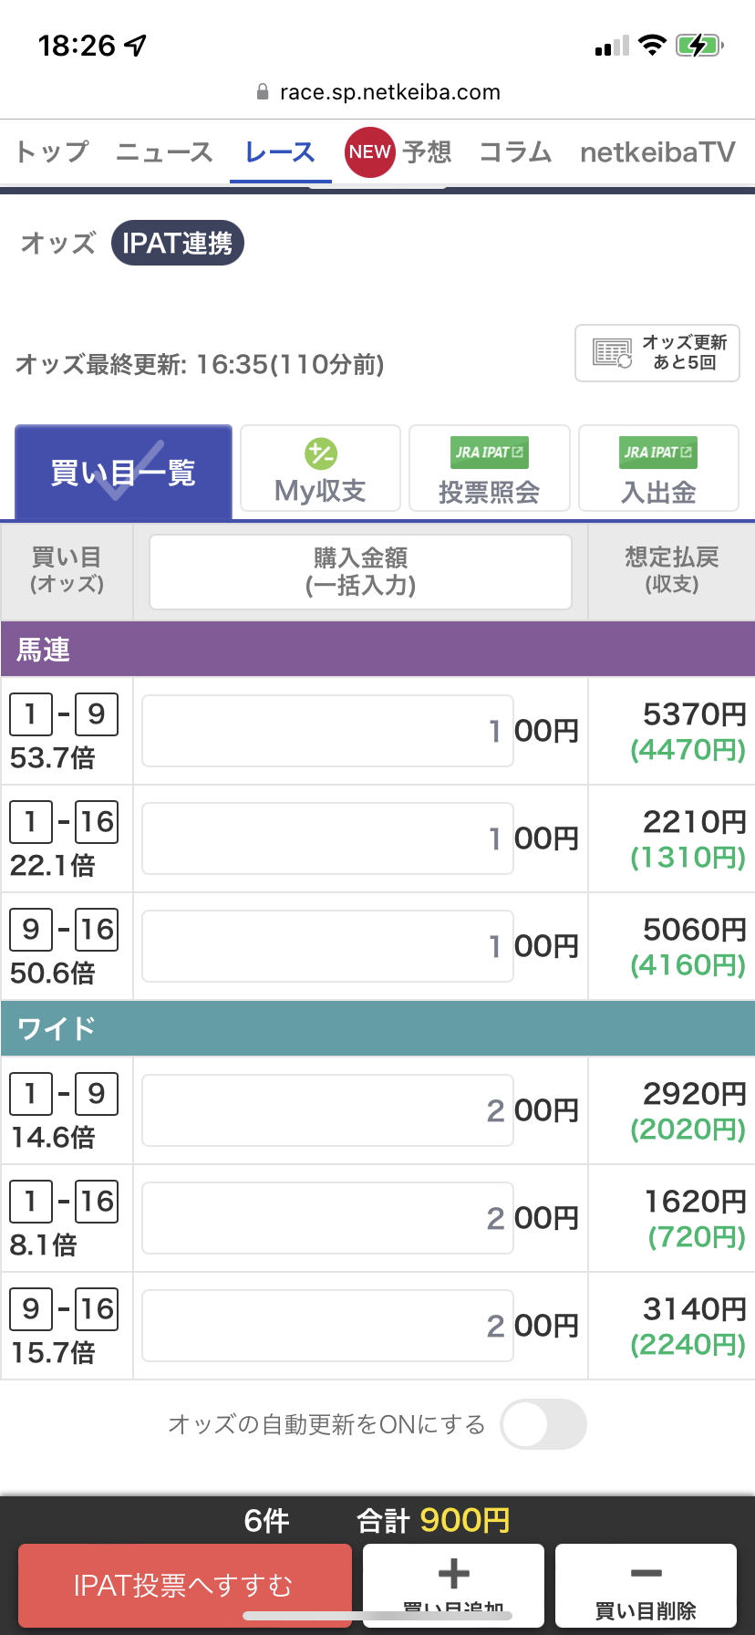The image size is (755, 1635).
Task: Tap the My収支 plus-minus icon
Action: coord(320,453)
